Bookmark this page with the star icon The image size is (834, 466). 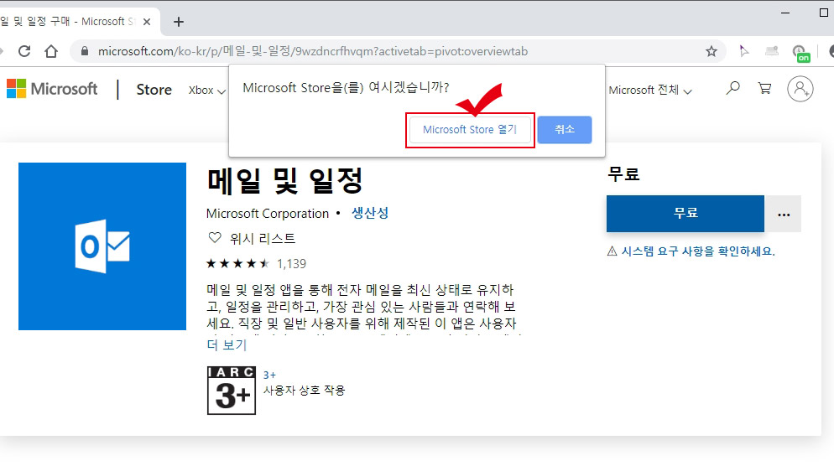(x=712, y=51)
